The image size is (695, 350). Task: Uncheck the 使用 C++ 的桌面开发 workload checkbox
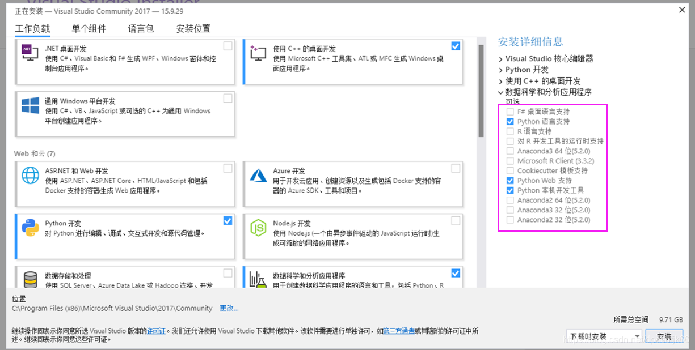point(456,46)
